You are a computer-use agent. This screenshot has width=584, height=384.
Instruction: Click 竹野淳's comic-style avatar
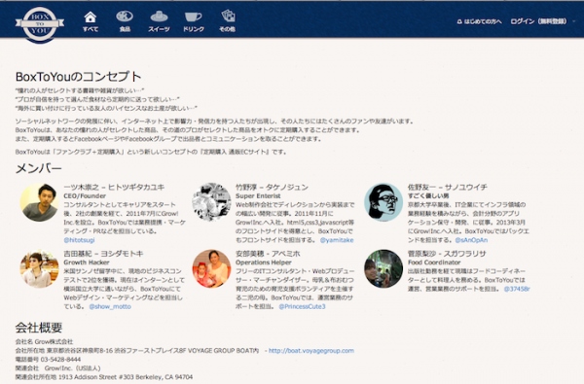tap(211, 202)
